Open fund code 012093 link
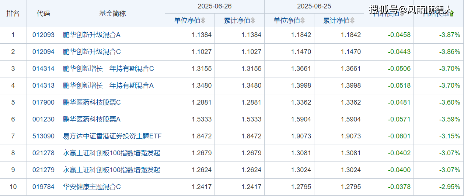The height and width of the screenshot is (196, 464). (x=43, y=35)
